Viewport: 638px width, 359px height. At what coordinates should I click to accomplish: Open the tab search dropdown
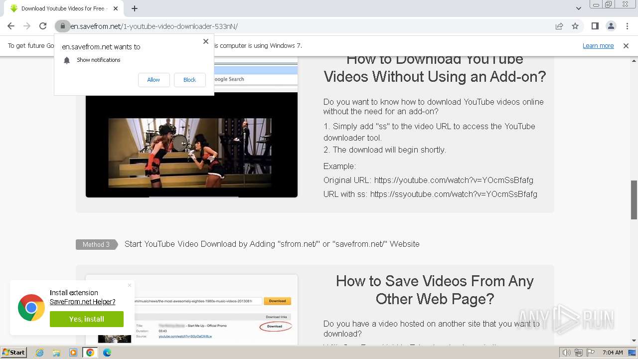[x=579, y=8]
